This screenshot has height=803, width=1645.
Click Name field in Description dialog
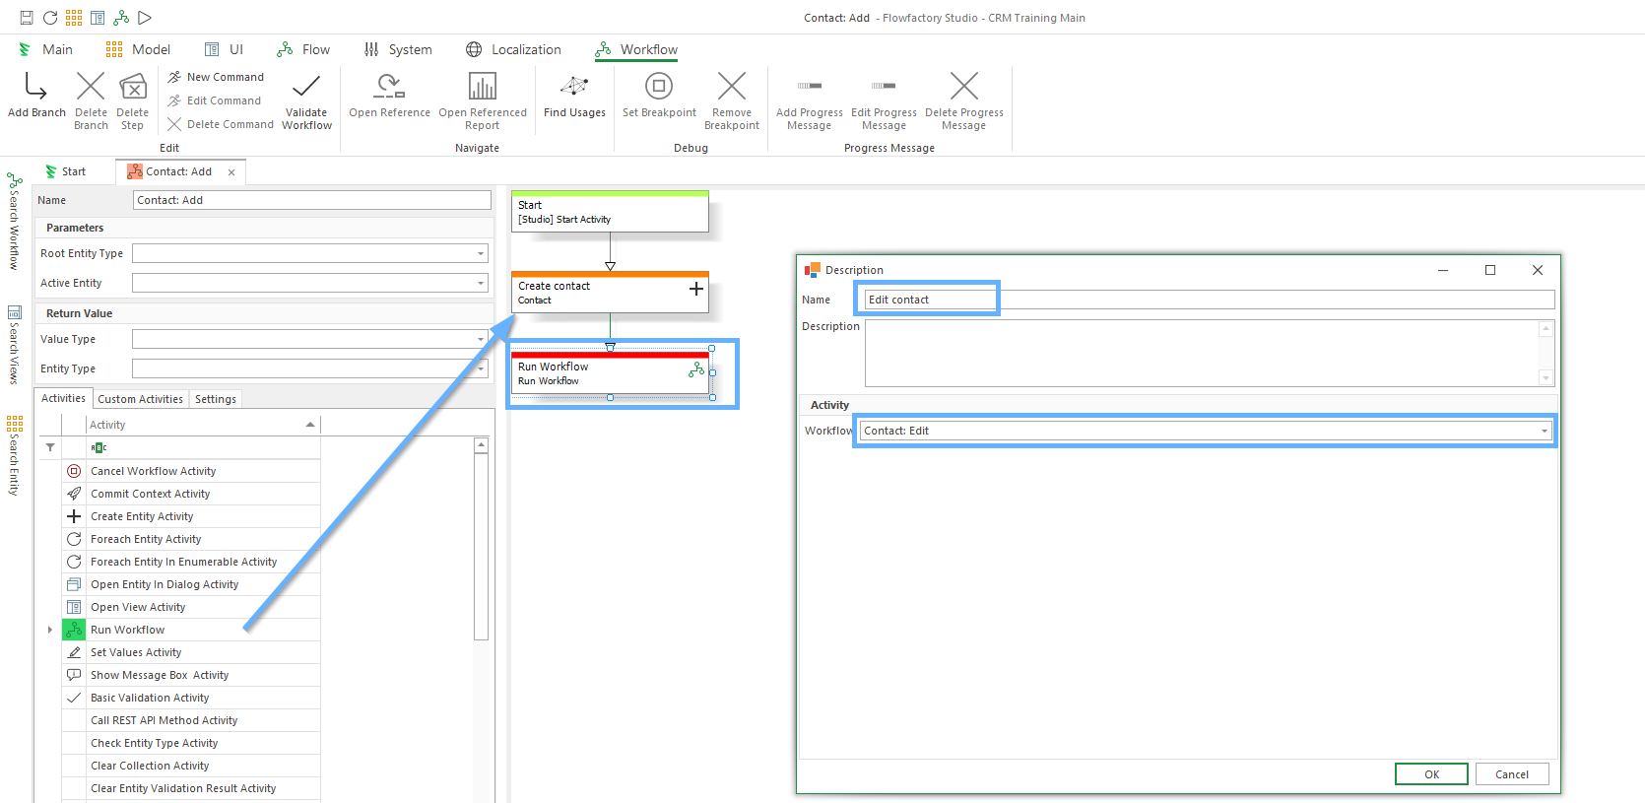pos(1210,300)
